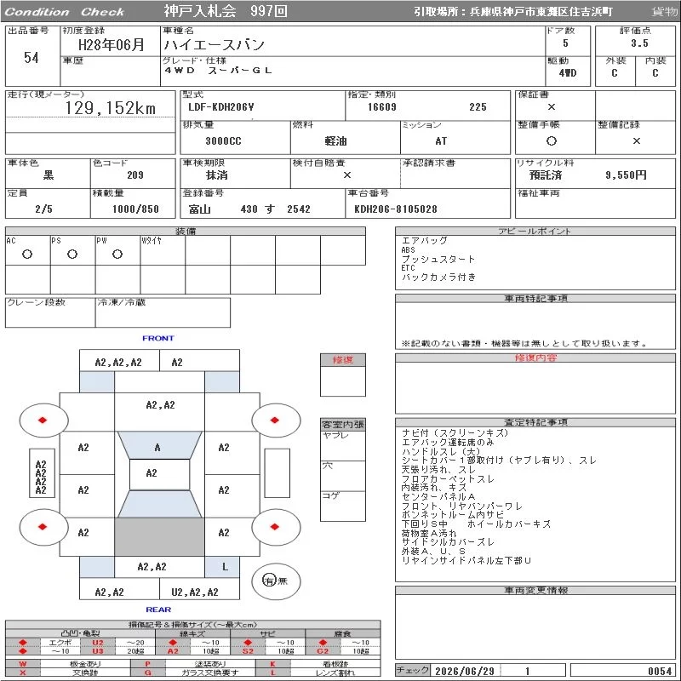
Task: Click the red diamond under 腐食 legend heading
Action: tap(323, 643)
